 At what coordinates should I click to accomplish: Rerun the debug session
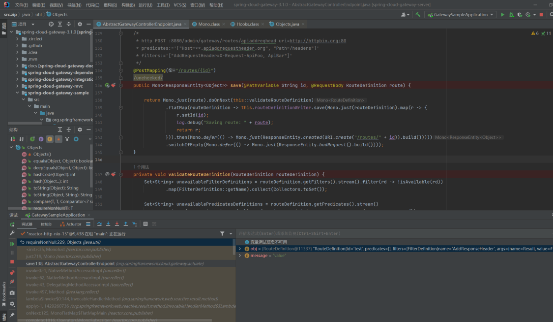click(12, 225)
